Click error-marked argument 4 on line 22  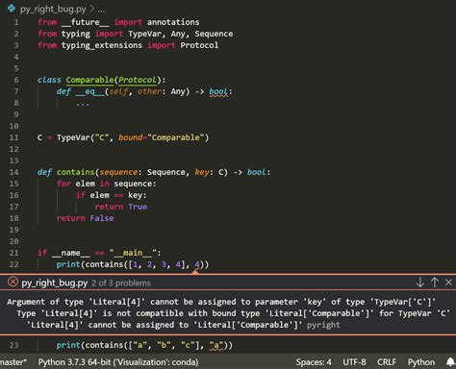pyautogui.click(x=197, y=264)
